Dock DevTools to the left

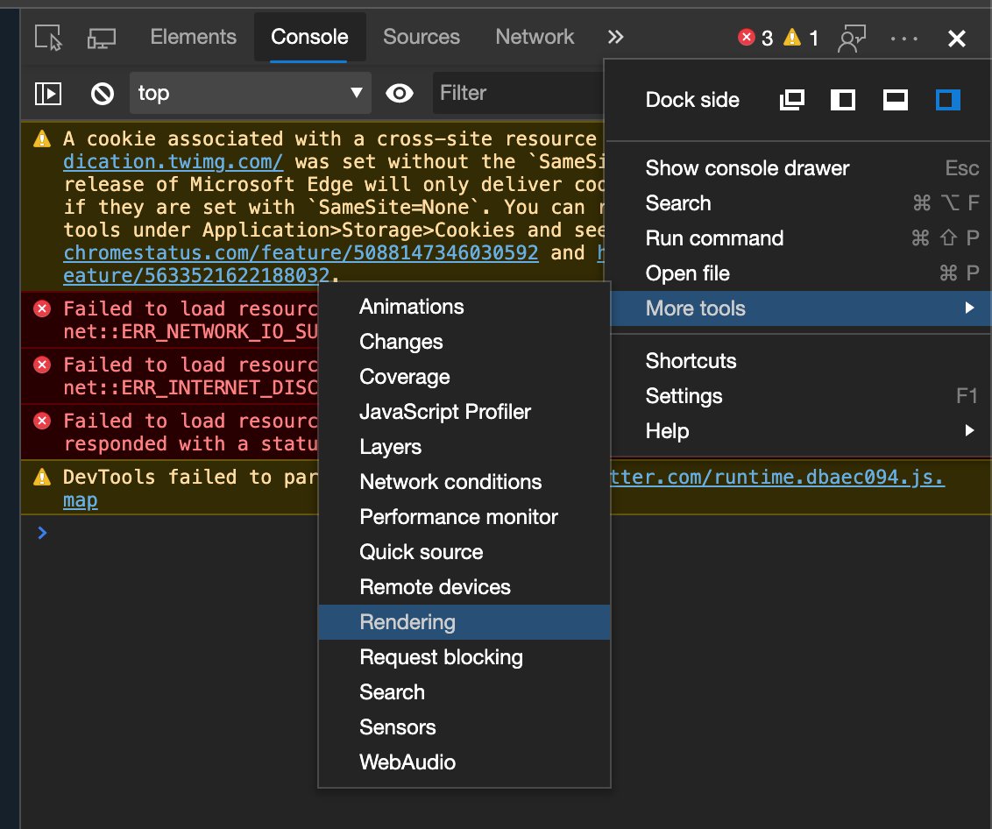843,99
